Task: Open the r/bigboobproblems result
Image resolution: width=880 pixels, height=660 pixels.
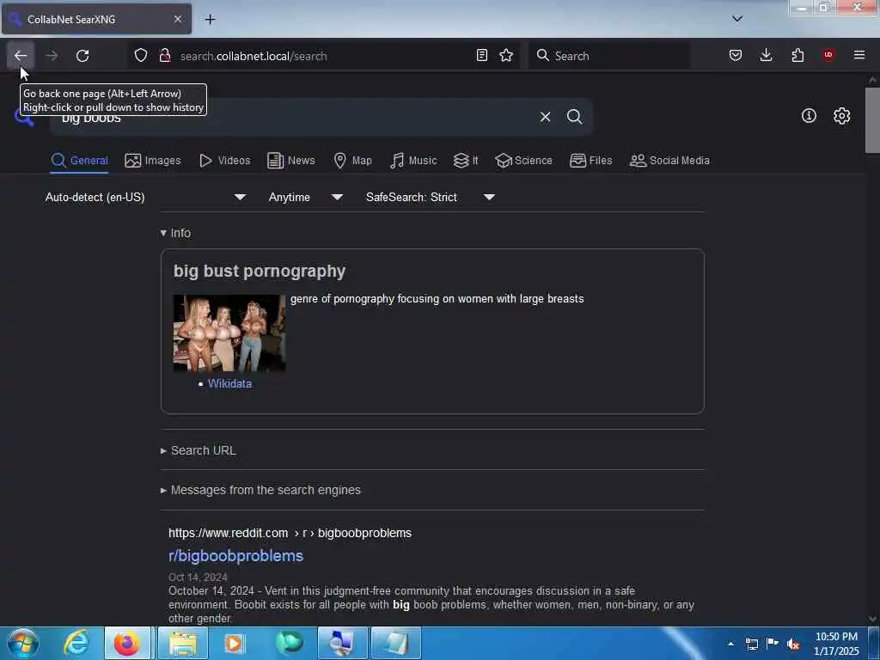Action: click(x=235, y=556)
